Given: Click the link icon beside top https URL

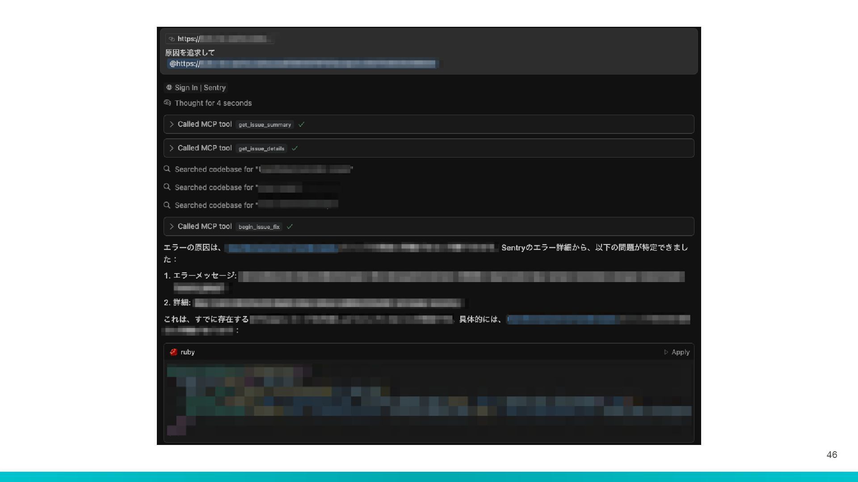Looking at the screenshot, I should tap(172, 39).
